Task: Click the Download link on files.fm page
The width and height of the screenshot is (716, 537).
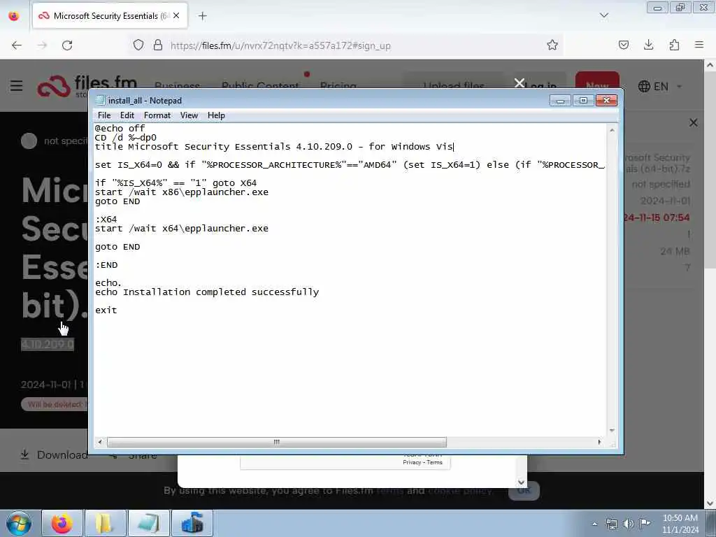Action: pyautogui.click(x=54, y=454)
